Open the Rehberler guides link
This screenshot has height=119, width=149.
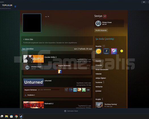(99, 87)
